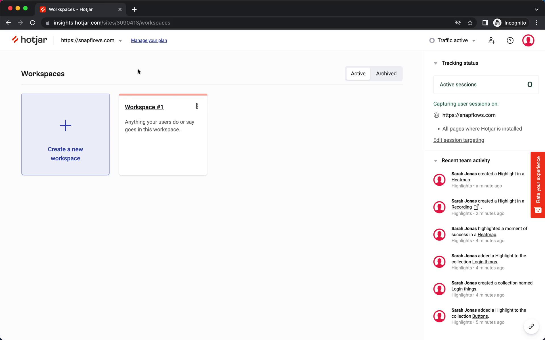The height and width of the screenshot is (340, 545).
Task: Open the invite team member icon
Action: click(x=492, y=41)
